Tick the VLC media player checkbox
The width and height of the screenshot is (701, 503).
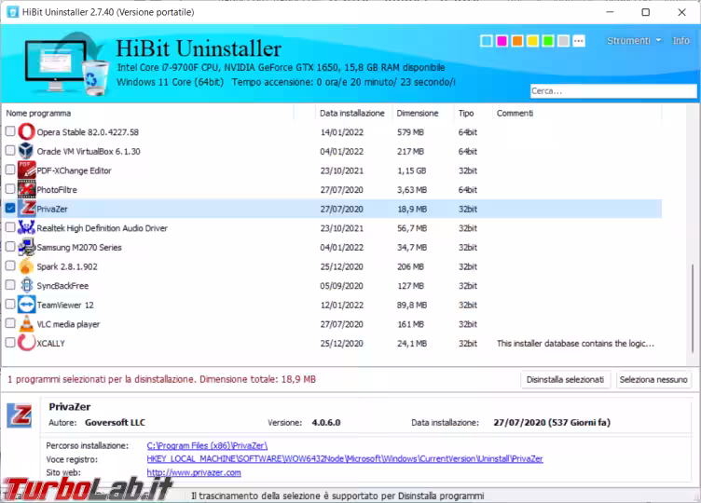click(x=10, y=323)
